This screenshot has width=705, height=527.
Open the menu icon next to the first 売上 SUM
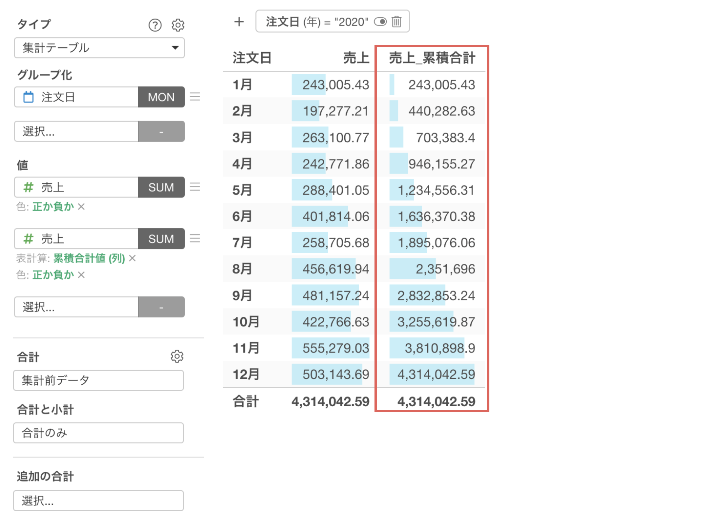(x=195, y=187)
